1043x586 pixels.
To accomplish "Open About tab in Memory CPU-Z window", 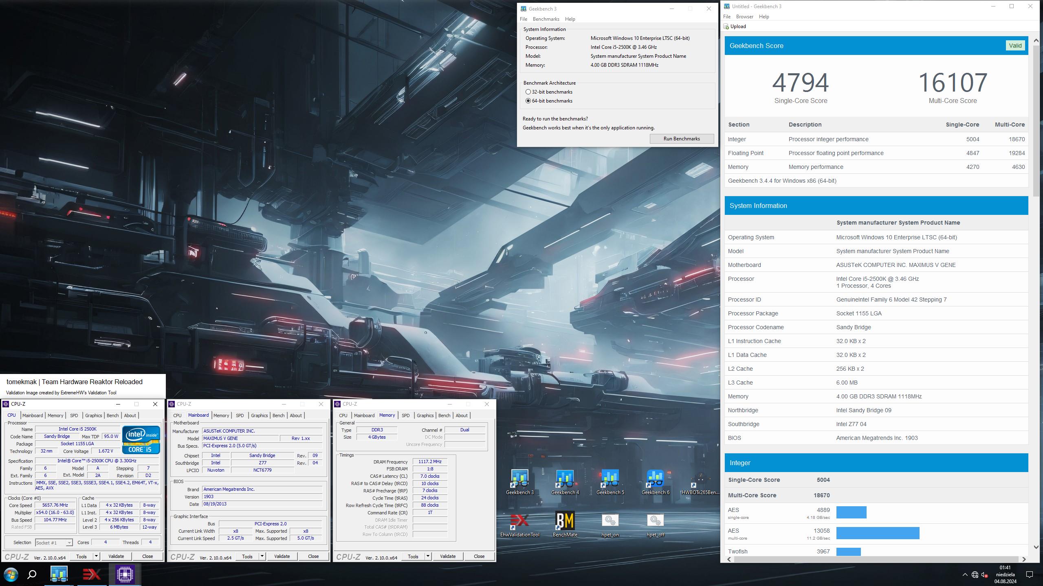I will point(462,415).
